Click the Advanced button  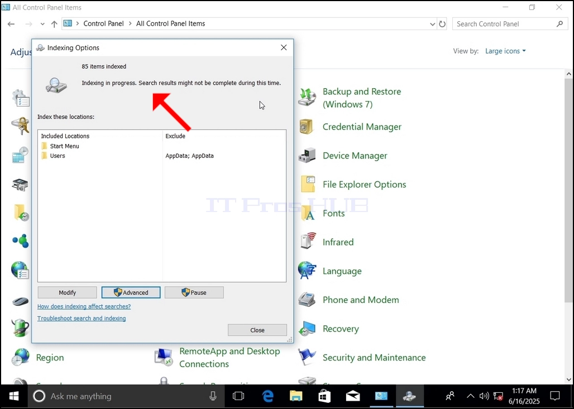131,292
